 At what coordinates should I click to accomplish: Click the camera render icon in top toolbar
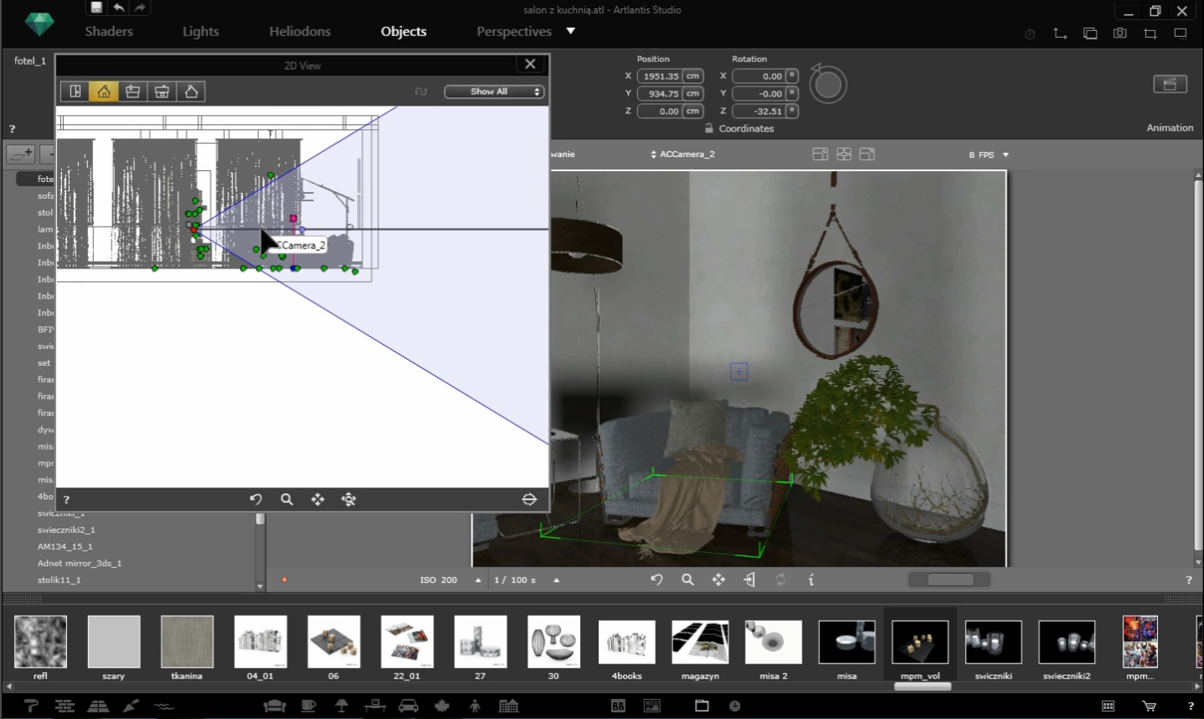pos(1119,34)
